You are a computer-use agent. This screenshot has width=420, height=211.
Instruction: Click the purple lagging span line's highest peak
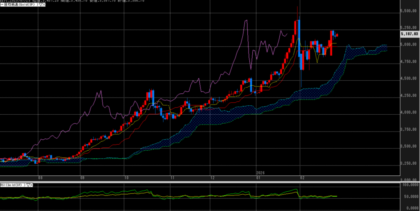click(x=246, y=20)
